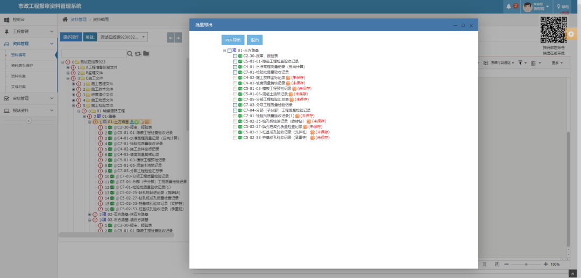Click the search magnifier icon beside tree filter
This screenshot has height=278, width=581.
click(x=130, y=54)
